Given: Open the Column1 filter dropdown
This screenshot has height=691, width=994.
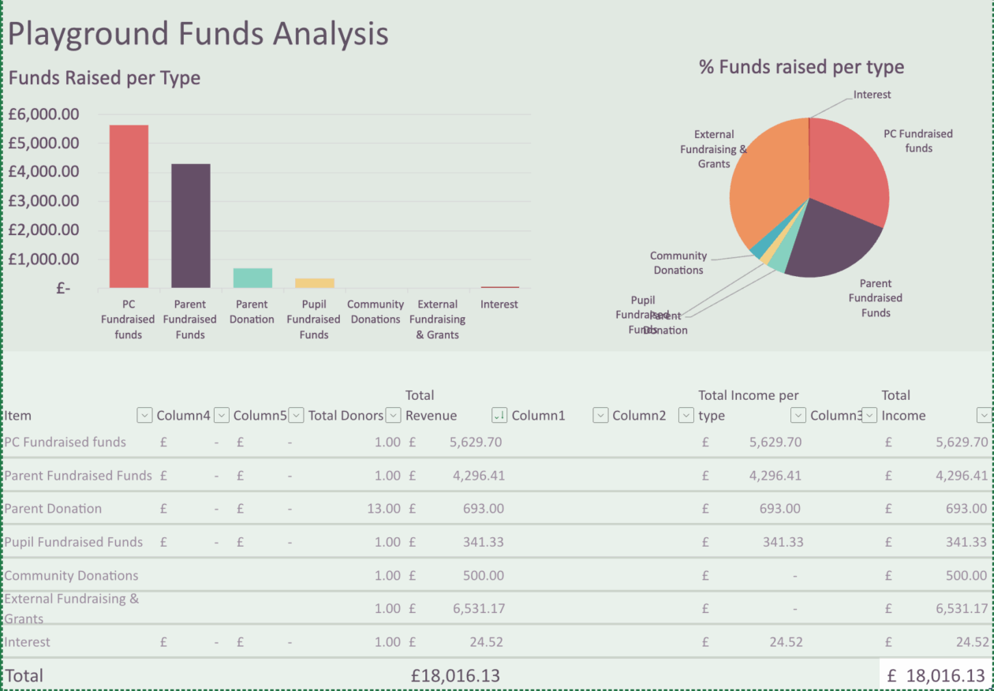Looking at the screenshot, I should click(x=600, y=415).
